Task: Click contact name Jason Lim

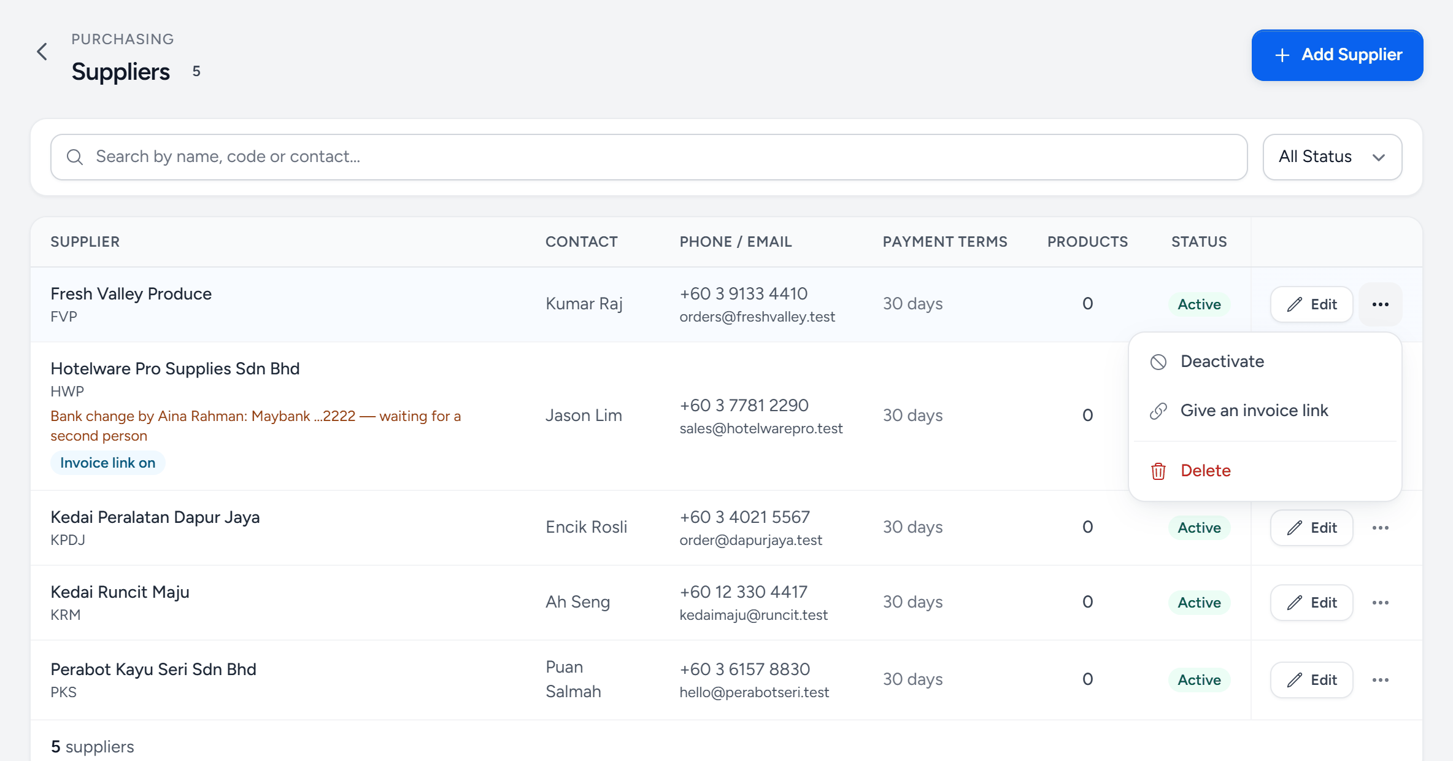Action: [x=584, y=415]
